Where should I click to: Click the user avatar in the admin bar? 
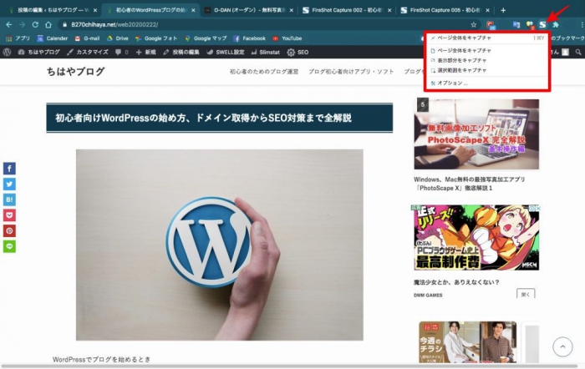pyautogui.click(x=566, y=53)
